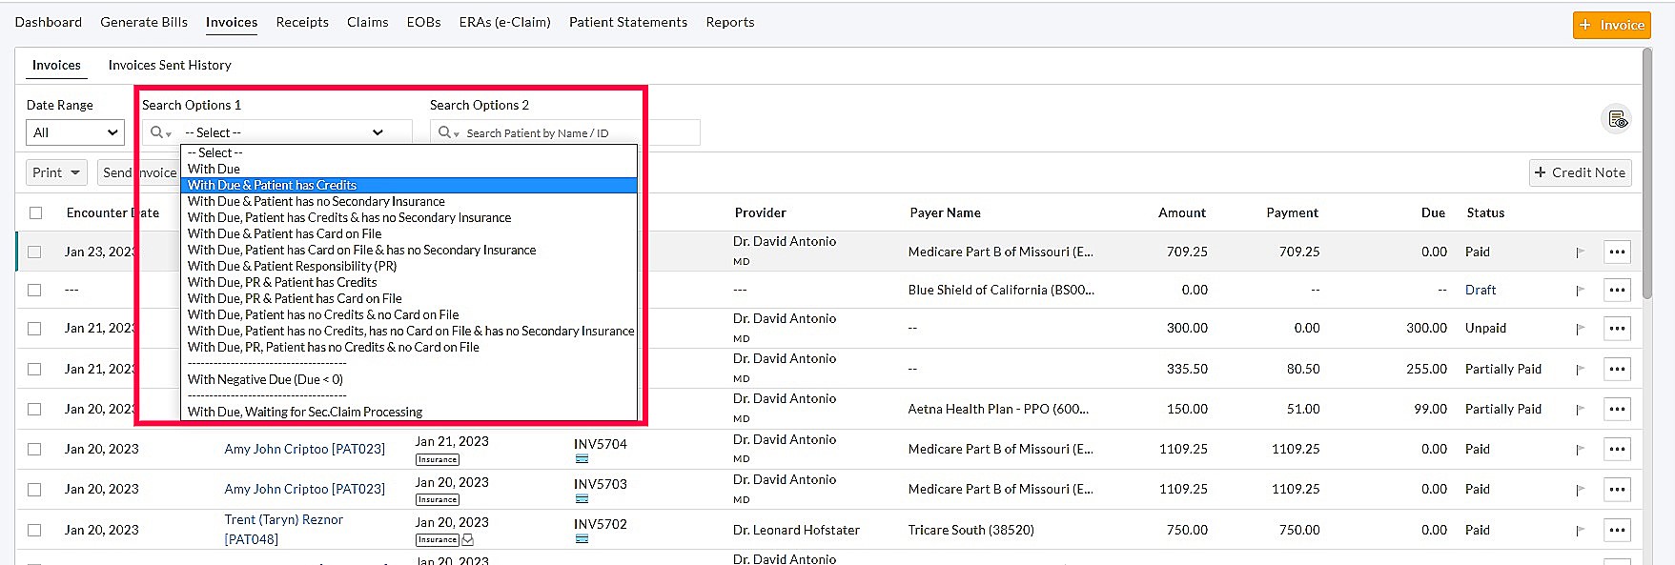Check the INV5703 row checkbox
1675x565 pixels.
click(x=34, y=490)
